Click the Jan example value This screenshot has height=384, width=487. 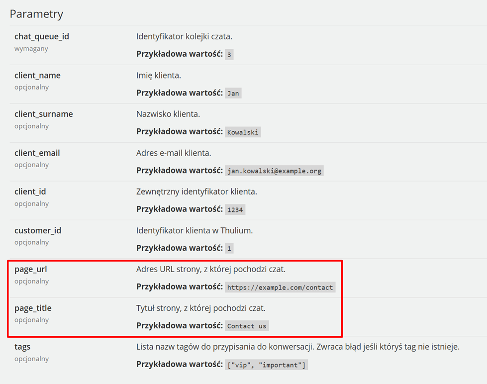[x=233, y=93]
